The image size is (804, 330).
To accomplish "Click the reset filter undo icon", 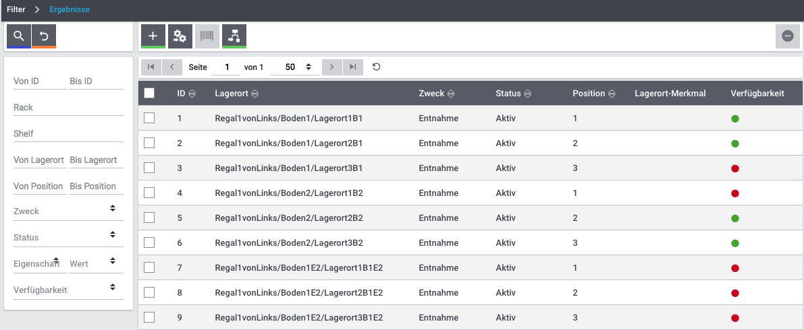I will click(x=44, y=36).
